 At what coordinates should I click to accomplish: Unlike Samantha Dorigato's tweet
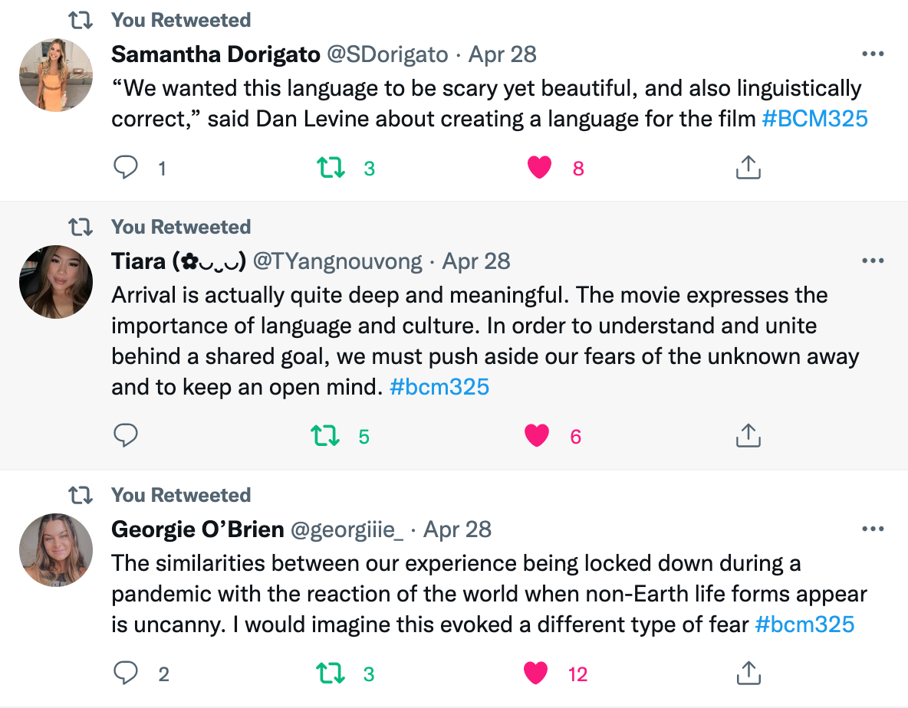[x=540, y=167]
